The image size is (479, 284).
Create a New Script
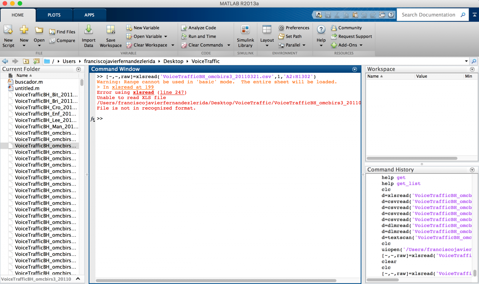pos(8,36)
